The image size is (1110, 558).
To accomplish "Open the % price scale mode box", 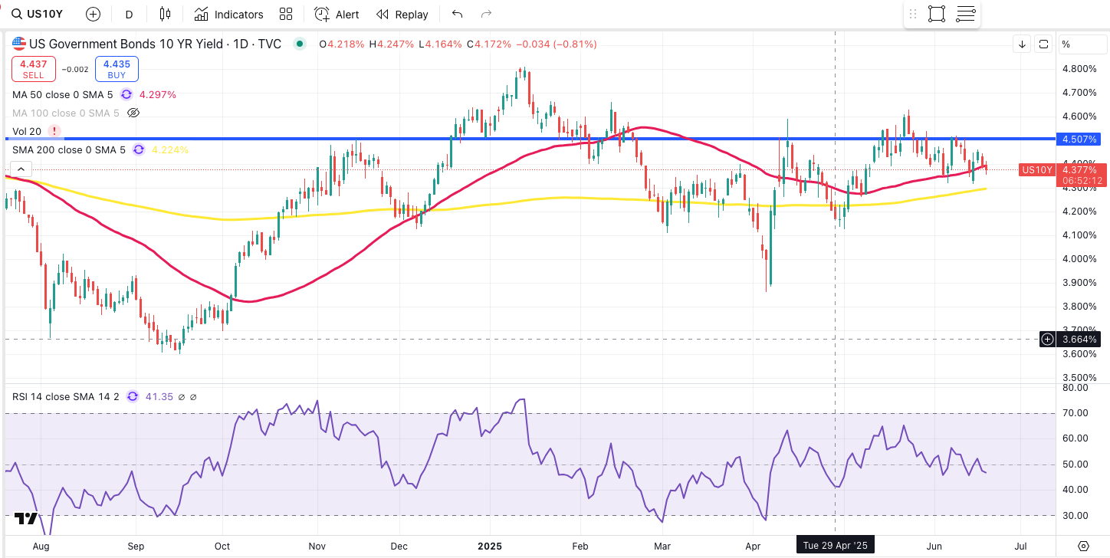I will [x=1082, y=44].
